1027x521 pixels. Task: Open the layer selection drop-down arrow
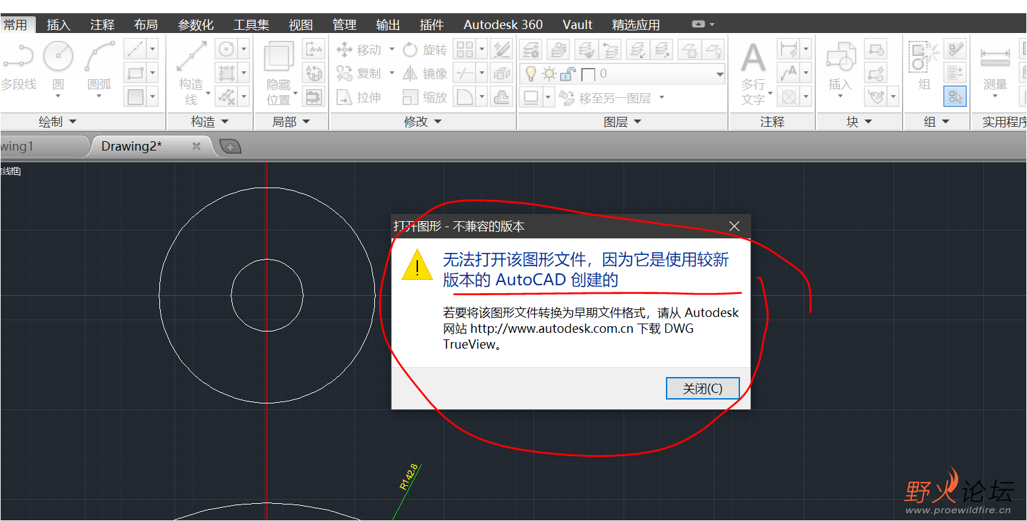click(719, 75)
